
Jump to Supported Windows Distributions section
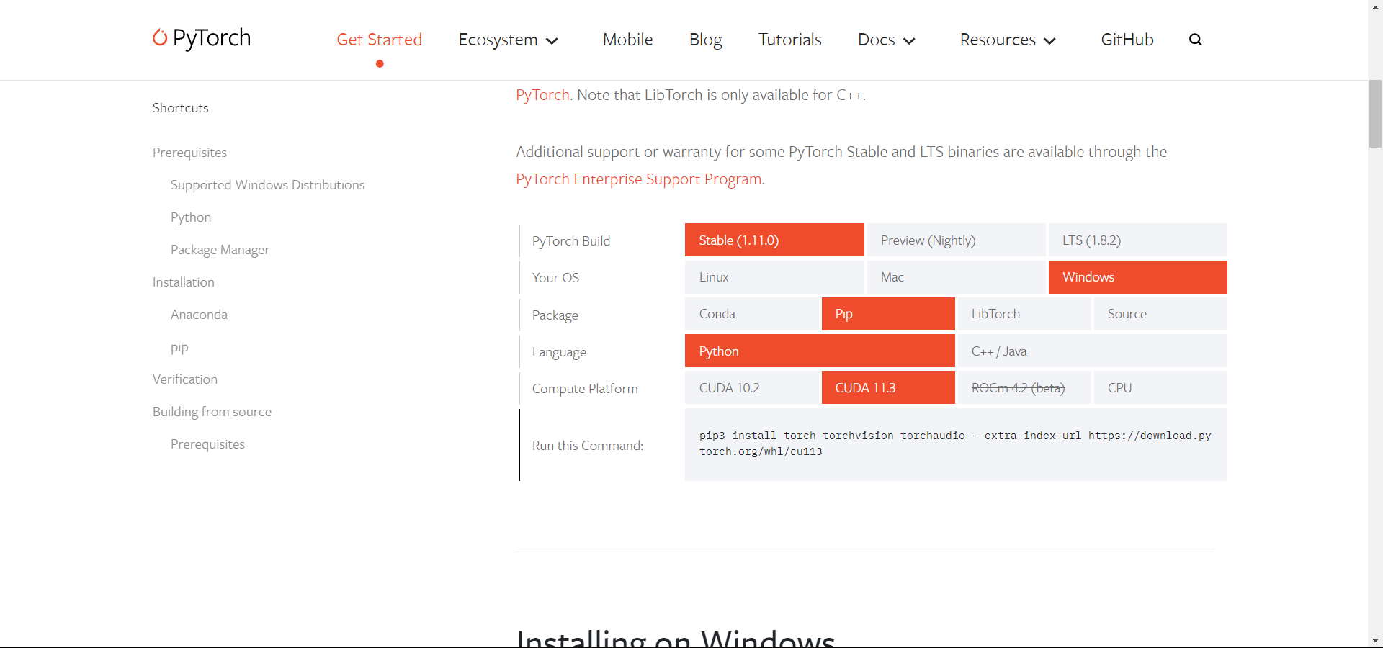(x=267, y=185)
